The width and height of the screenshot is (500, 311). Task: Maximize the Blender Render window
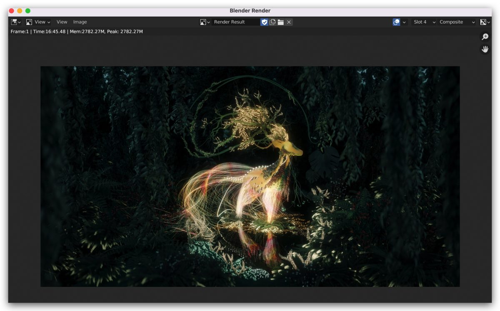click(28, 11)
